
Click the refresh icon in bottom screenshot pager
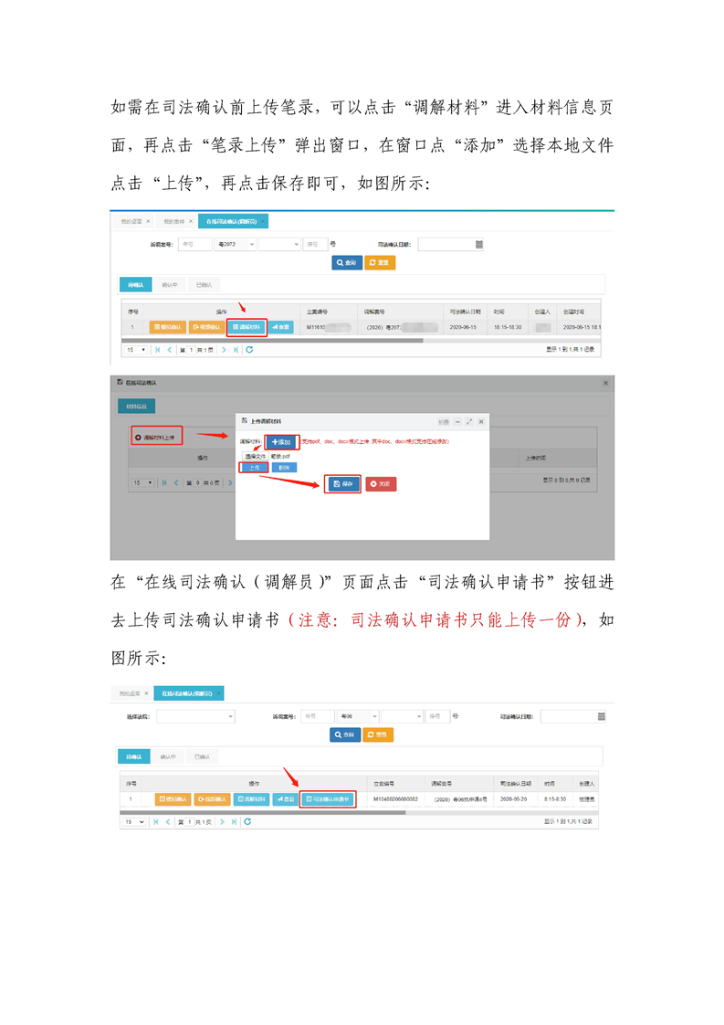[247, 821]
